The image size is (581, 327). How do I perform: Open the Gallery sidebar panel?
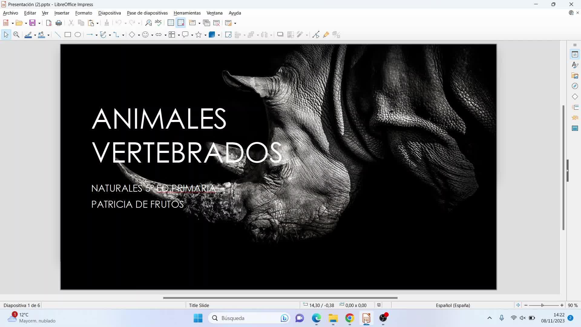click(575, 76)
